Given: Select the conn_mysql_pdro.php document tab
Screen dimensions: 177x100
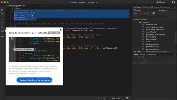Looking at the screenshot, I should coord(17,6).
